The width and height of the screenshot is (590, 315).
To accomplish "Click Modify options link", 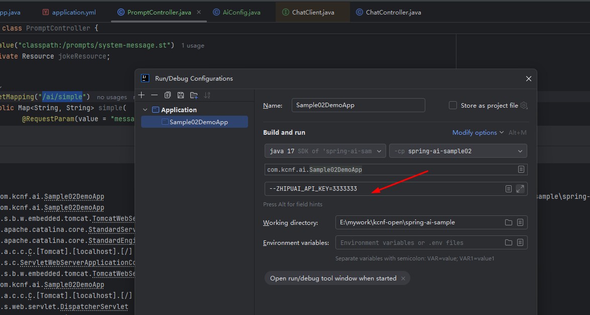I will 478,133.
